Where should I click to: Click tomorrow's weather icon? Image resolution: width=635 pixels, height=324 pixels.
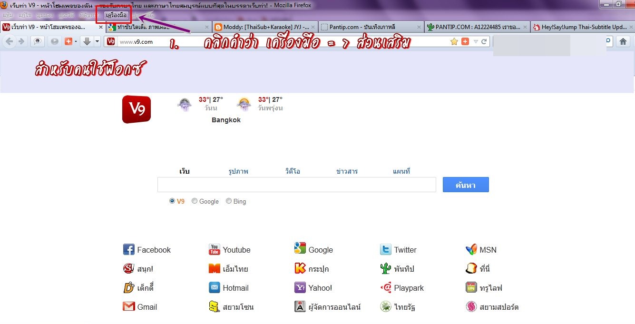(244, 105)
